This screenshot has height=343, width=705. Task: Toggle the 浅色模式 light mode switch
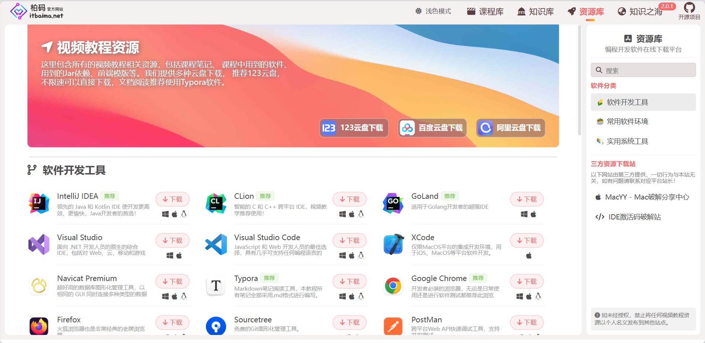point(433,11)
